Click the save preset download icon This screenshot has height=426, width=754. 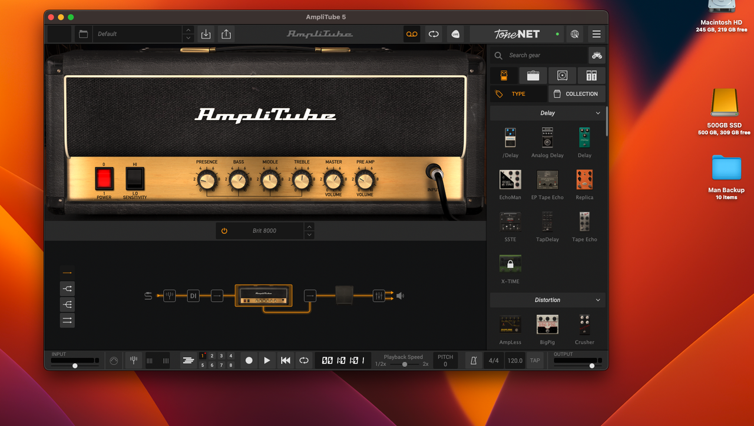point(206,34)
